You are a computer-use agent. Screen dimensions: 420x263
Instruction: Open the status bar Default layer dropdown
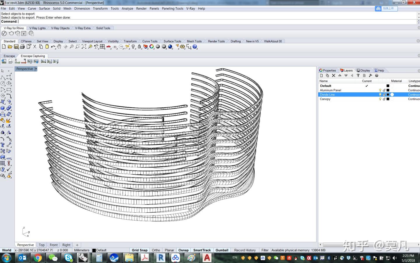(99, 250)
